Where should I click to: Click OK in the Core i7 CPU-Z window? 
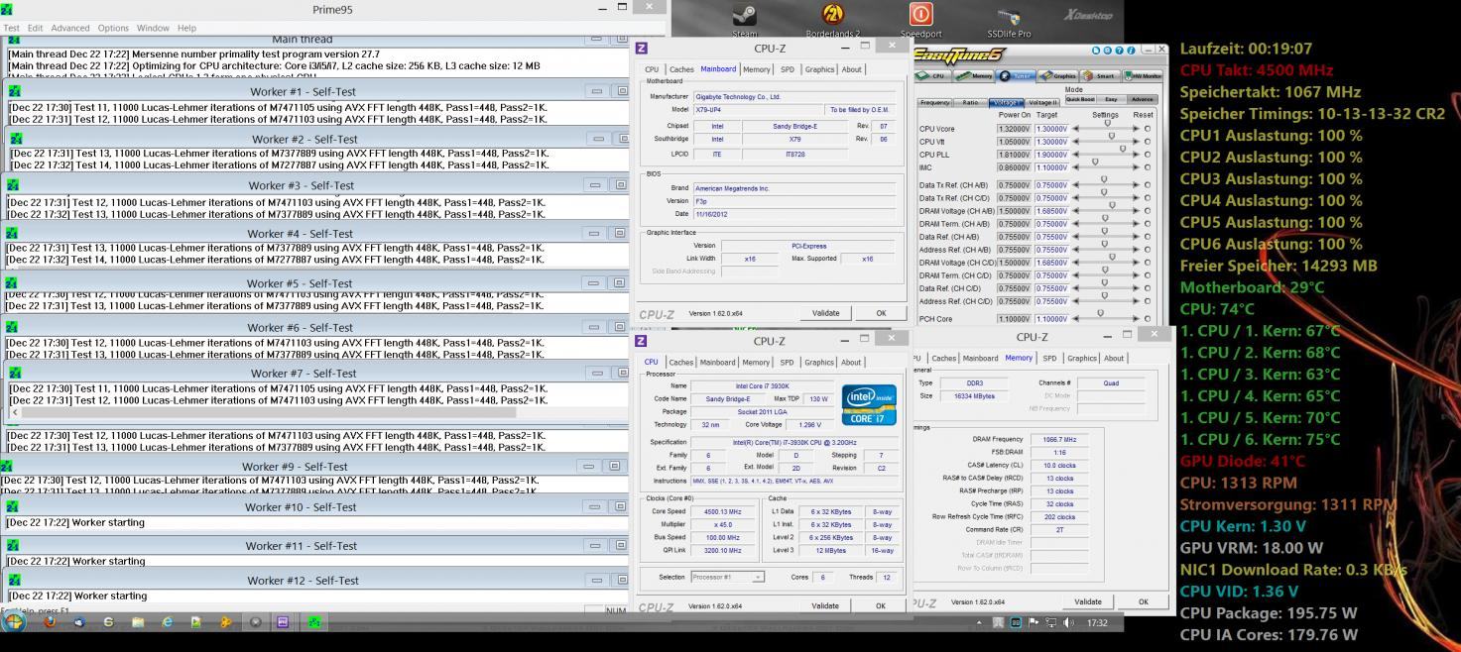pos(881,605)
